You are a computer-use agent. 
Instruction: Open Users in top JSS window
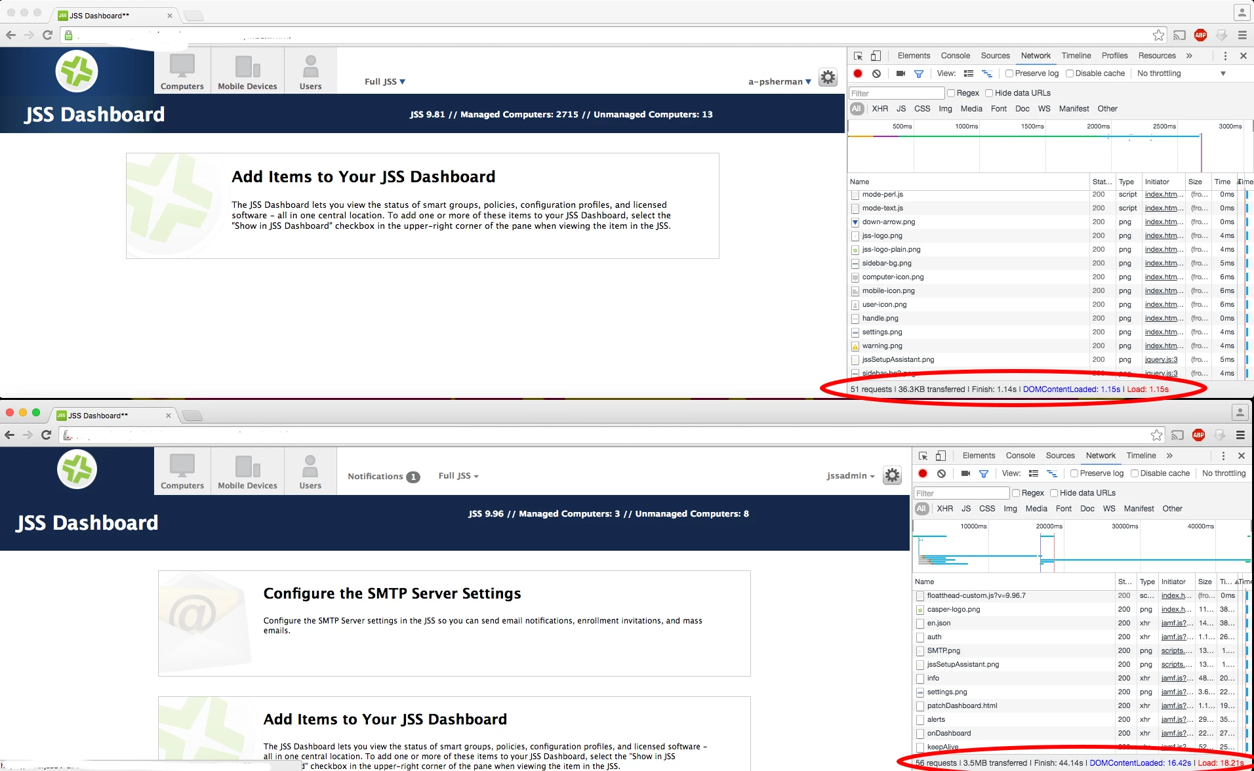310,71
